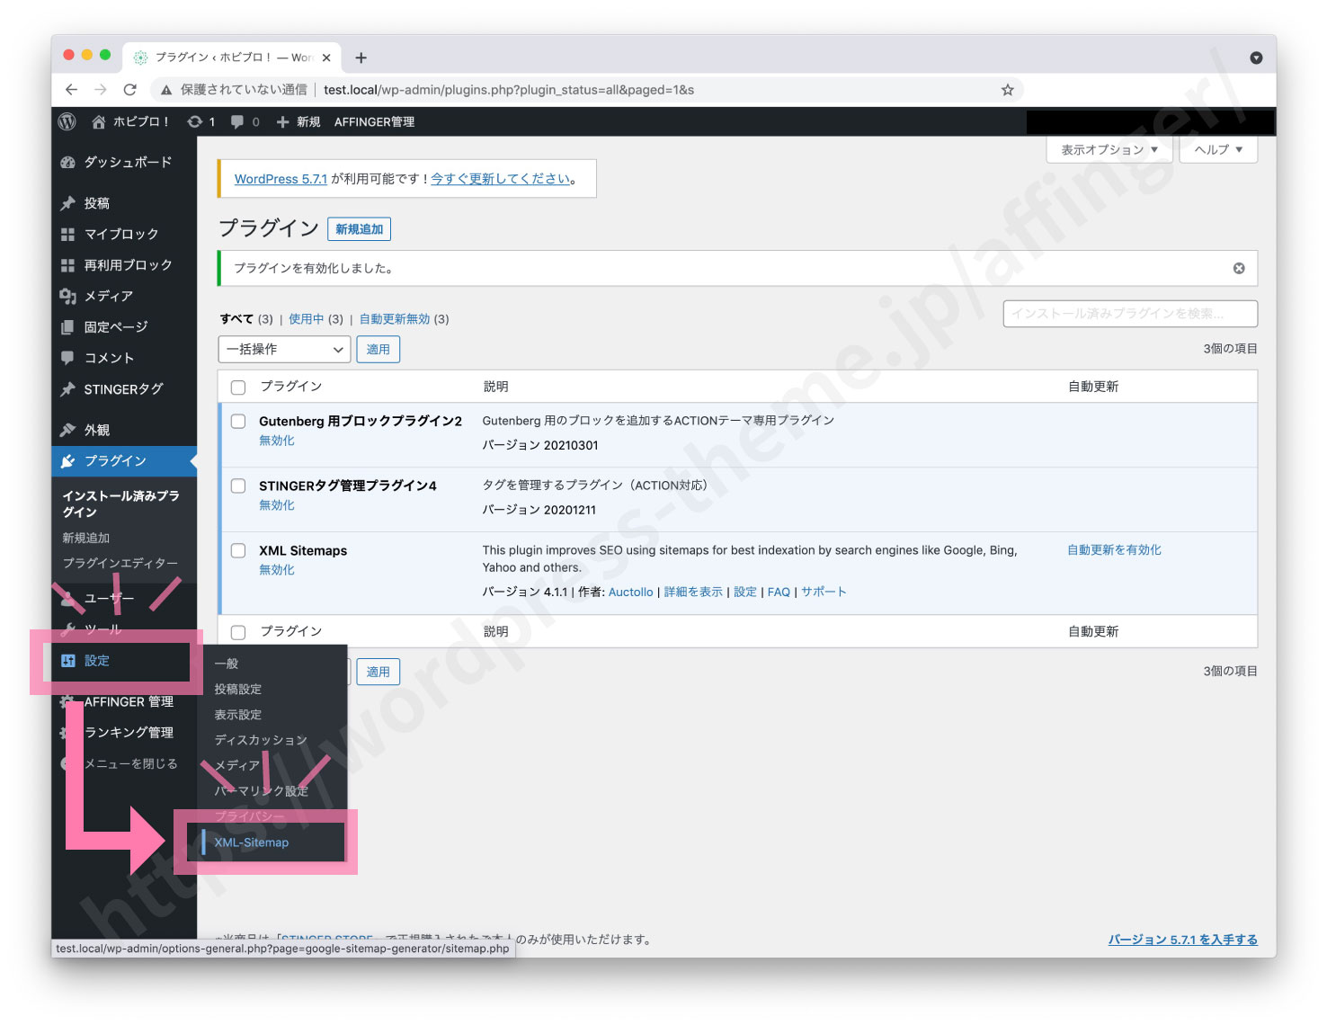Image resolution: width=1327 pixels, height=1025 pixels.
Task: Open a new browser tab
Action: click(361, 58)
